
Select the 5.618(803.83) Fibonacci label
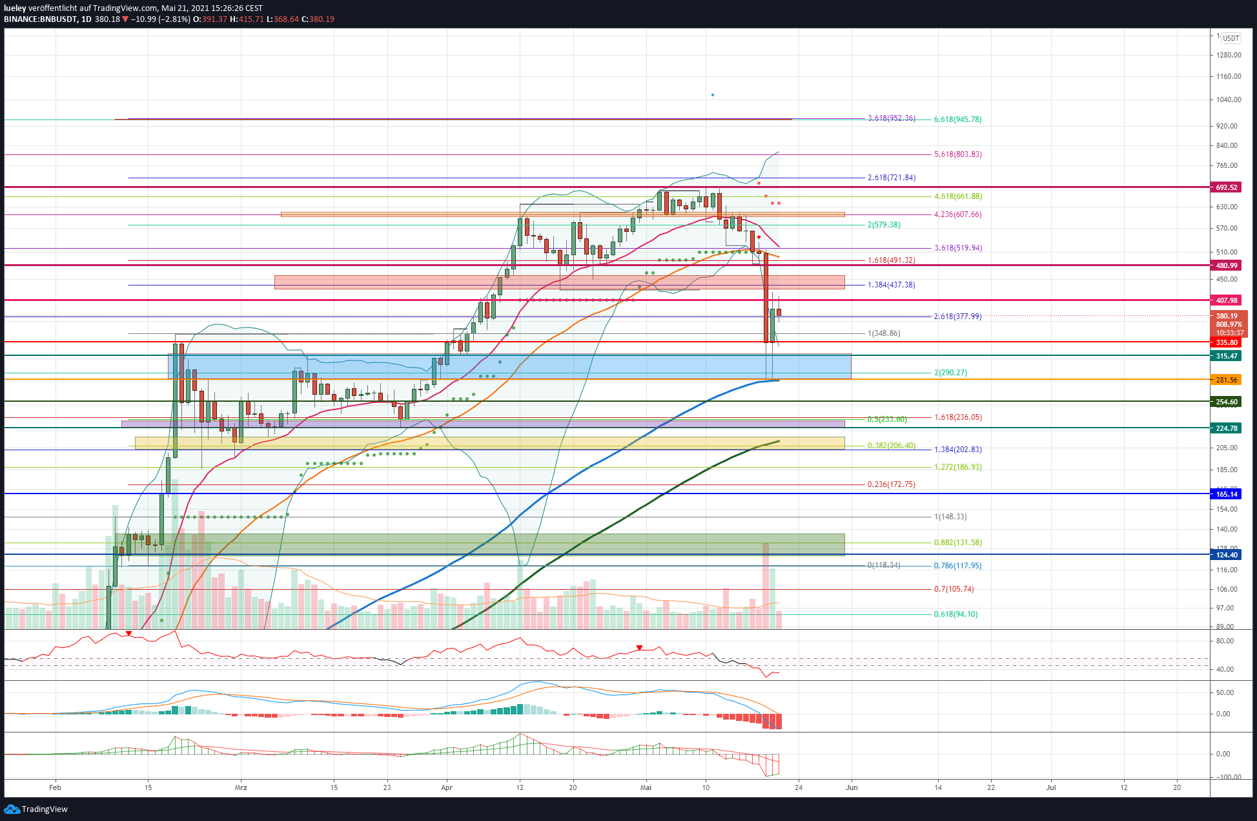point(957,154)
